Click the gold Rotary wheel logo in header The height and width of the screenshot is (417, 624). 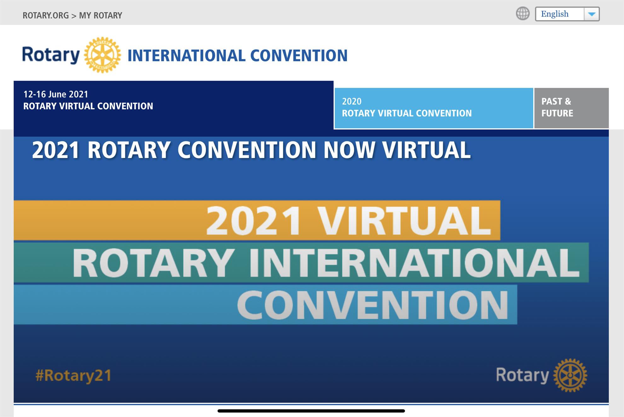click(102, 55)
